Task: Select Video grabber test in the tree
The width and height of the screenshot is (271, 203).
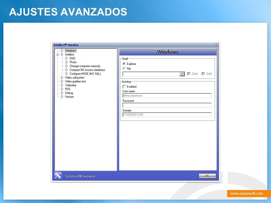Action: [x=75, y=81]
